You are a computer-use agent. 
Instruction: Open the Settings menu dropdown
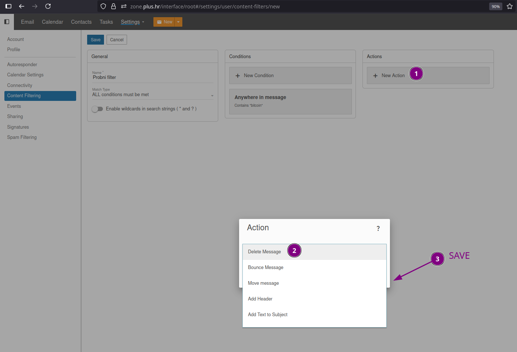pyautogui.click(x=132, y=22)
